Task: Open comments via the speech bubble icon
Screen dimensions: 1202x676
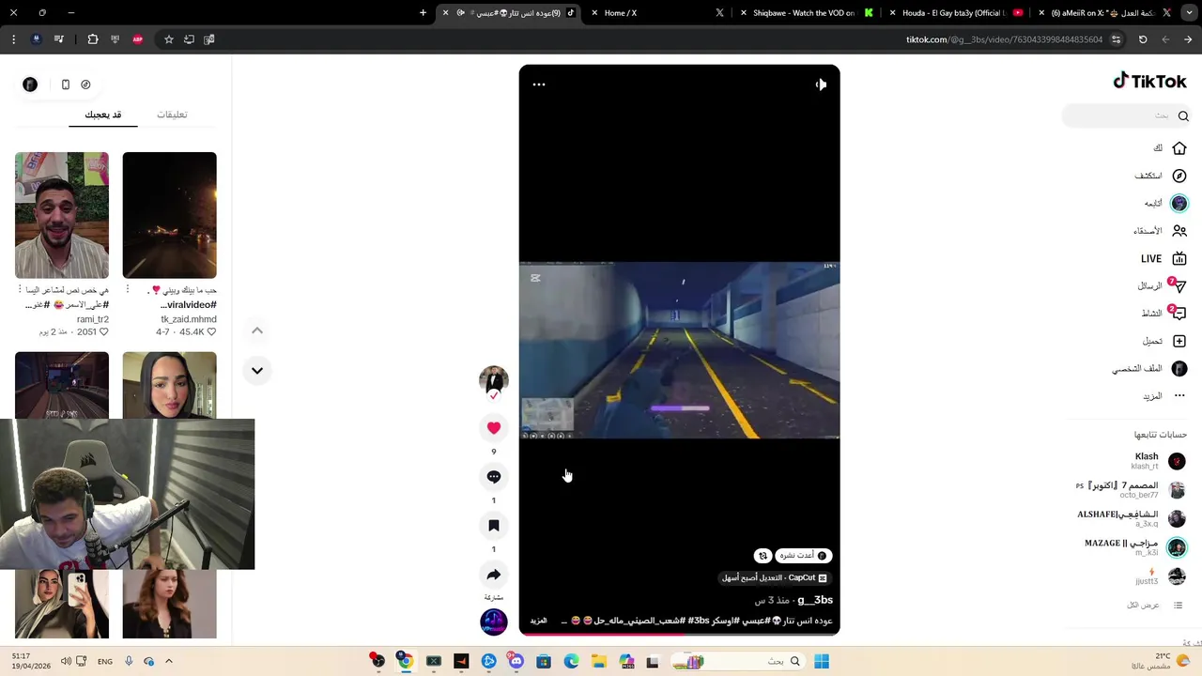Action: click(x=494, y=477)
